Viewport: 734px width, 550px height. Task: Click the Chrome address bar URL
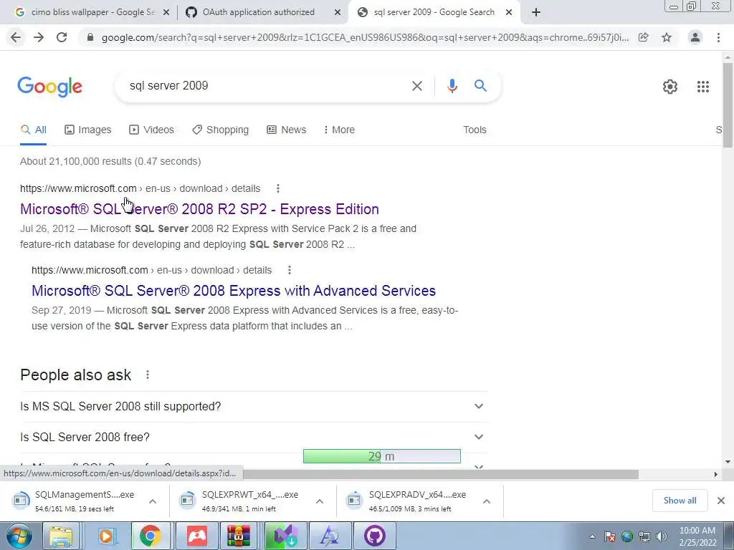(365, 37)
